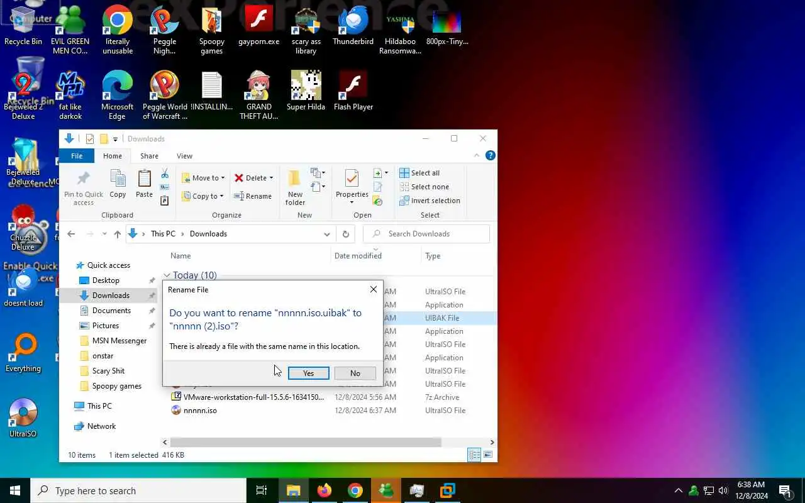Open the File tab
805x503 pixels.
[77, 156]
